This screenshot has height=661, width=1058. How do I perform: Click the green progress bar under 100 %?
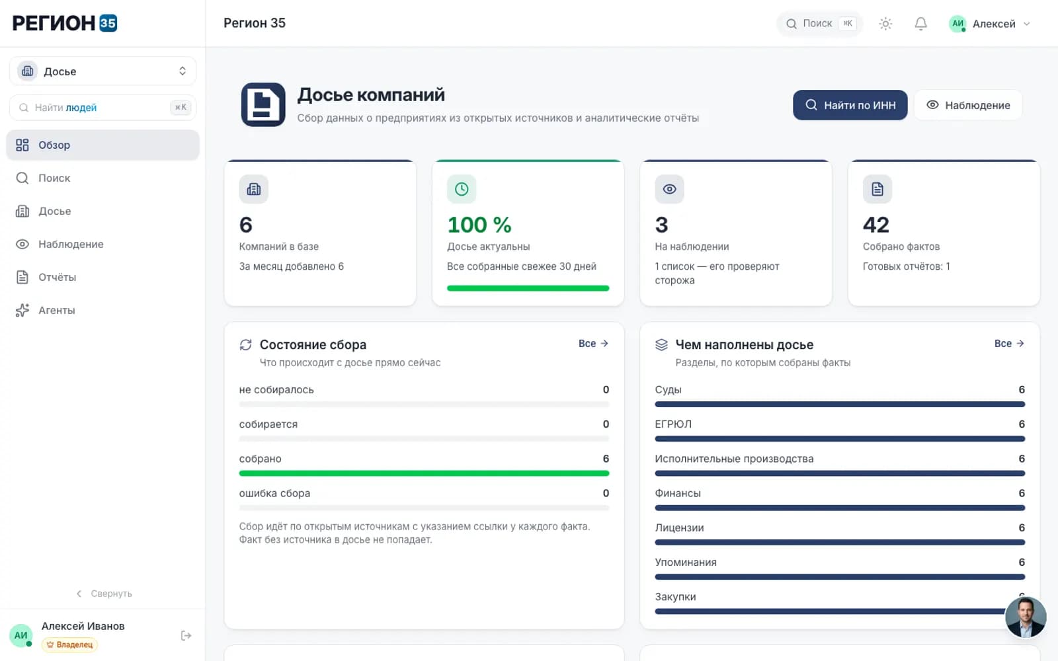coord(528,288)
